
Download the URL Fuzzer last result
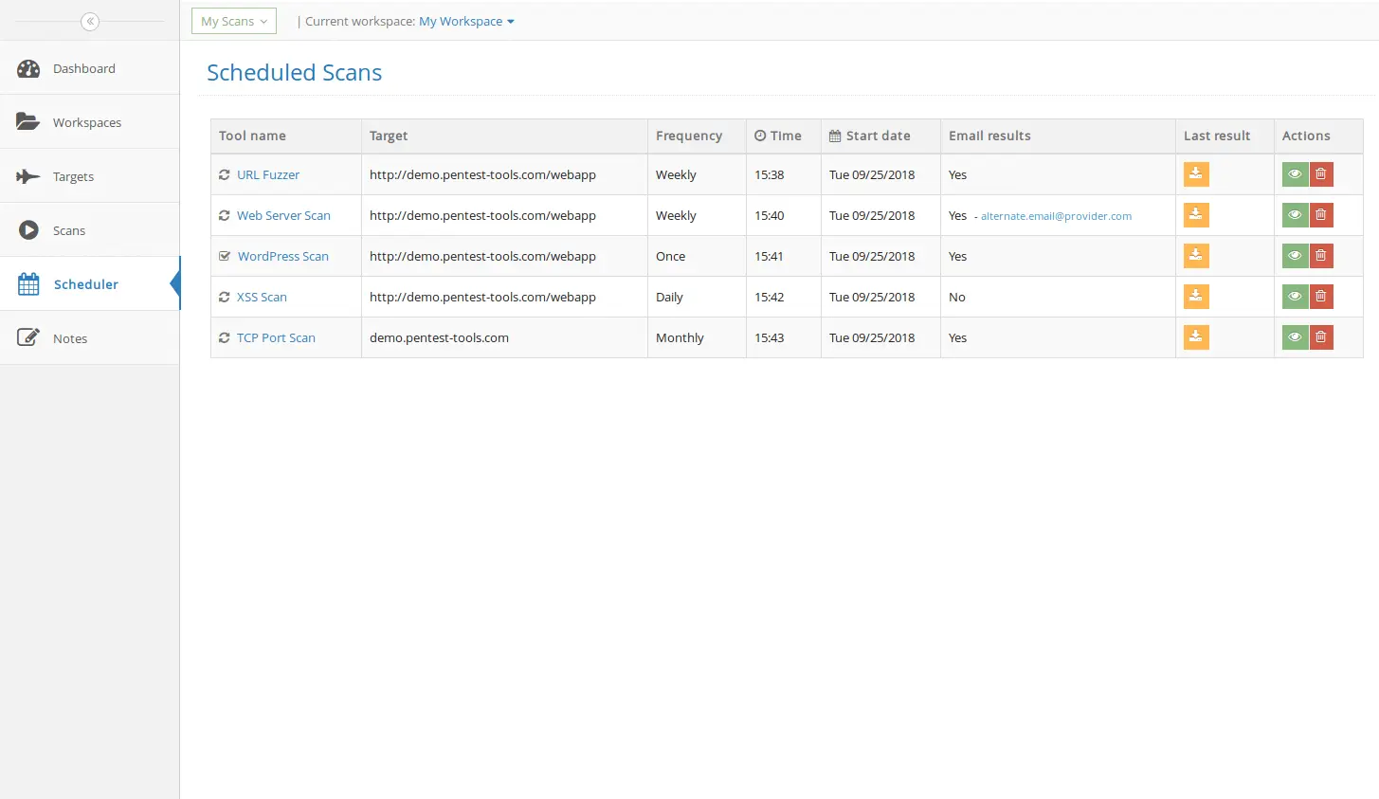[x=1195, y=174]
